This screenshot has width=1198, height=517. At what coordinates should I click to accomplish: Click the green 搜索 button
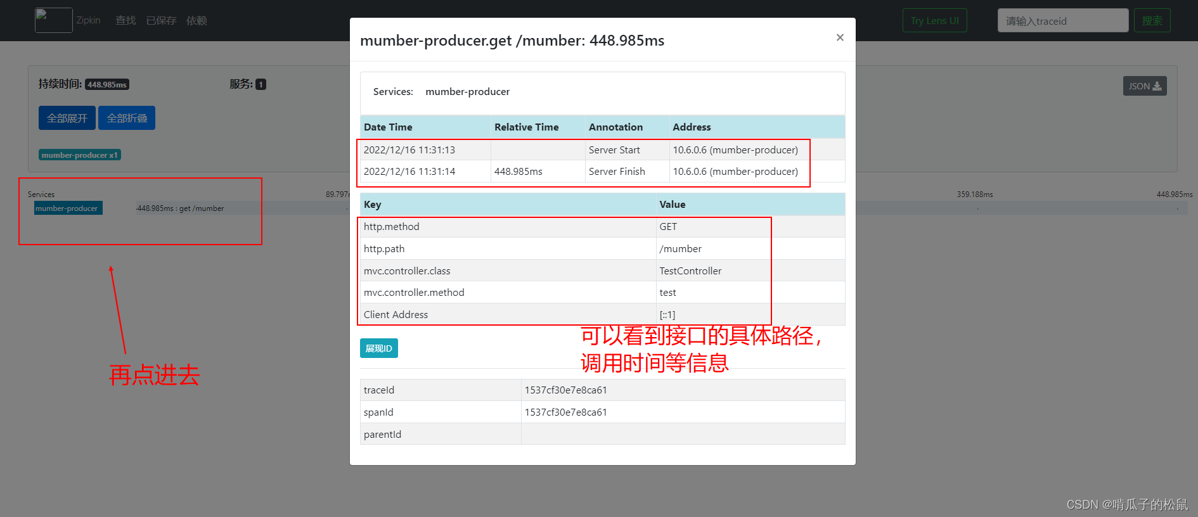(x=1152, y=20)
